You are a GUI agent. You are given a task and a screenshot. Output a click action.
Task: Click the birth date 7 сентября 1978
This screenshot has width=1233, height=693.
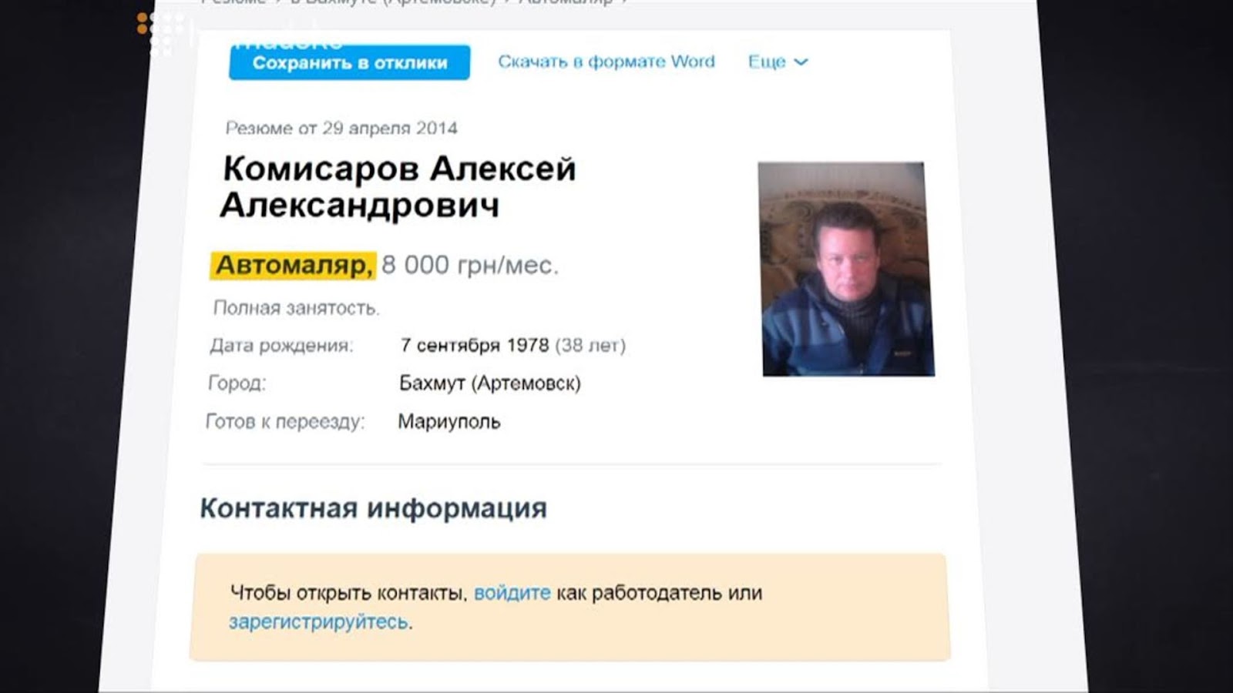click(x=475, y=345)
